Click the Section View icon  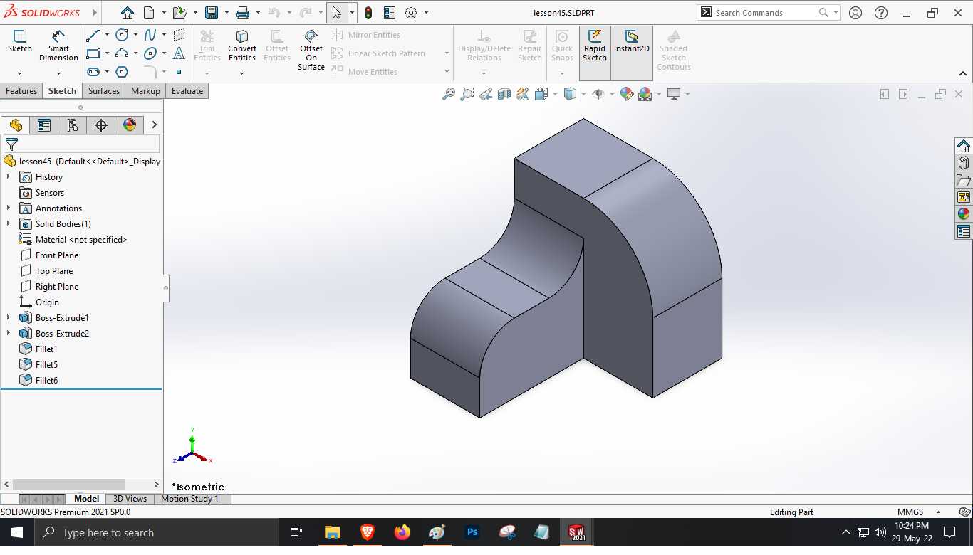(x=504, y=94)
